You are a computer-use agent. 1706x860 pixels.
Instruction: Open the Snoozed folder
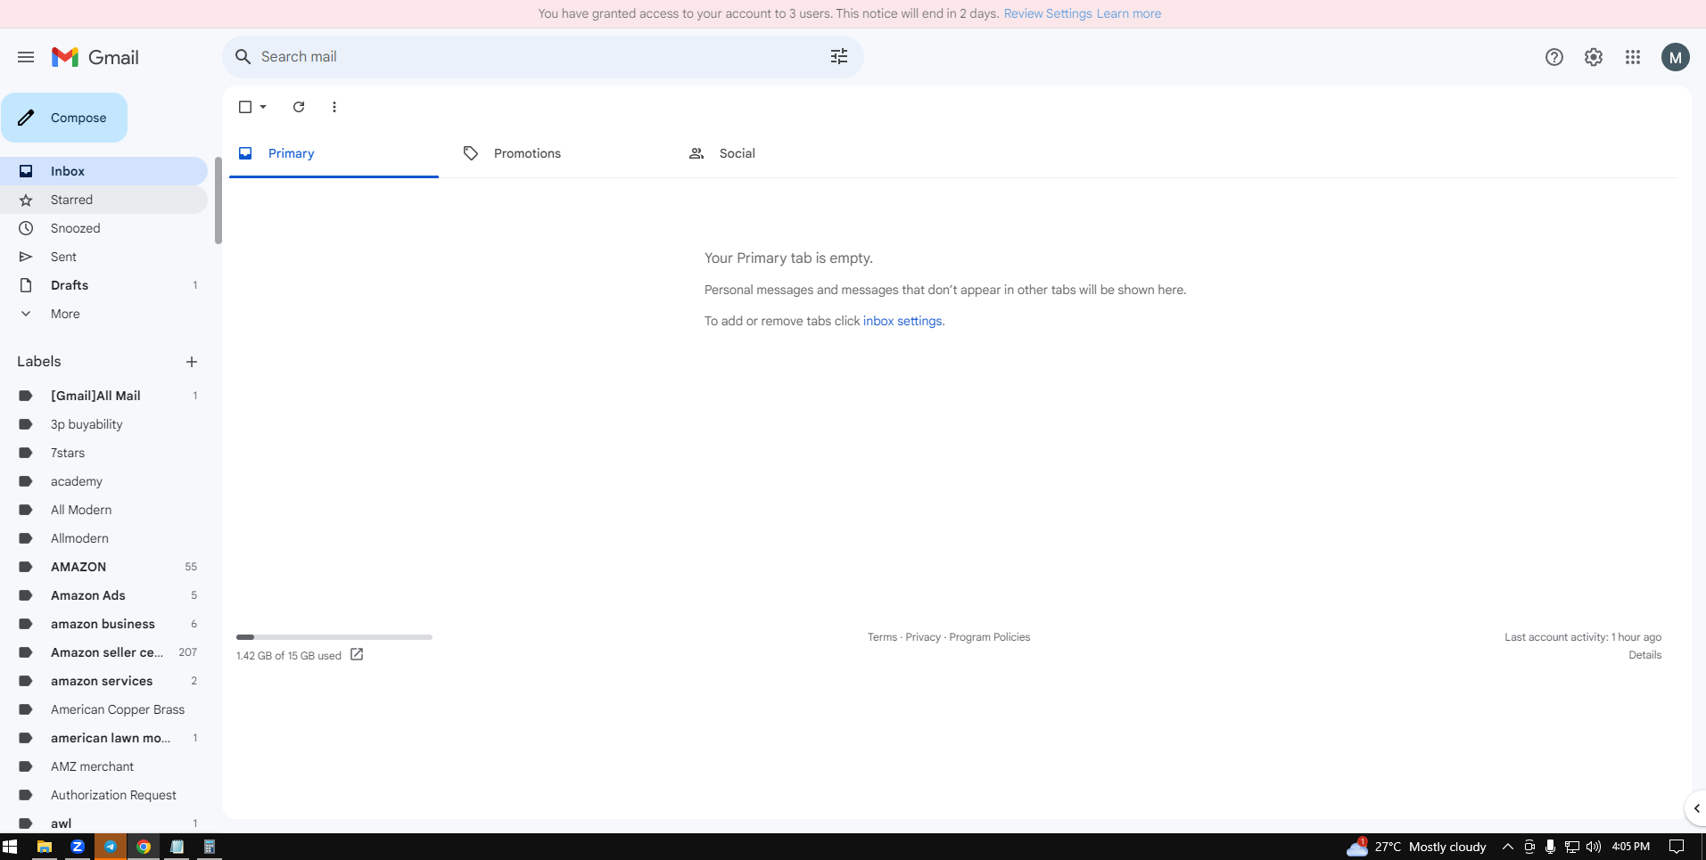click(103, 228)
